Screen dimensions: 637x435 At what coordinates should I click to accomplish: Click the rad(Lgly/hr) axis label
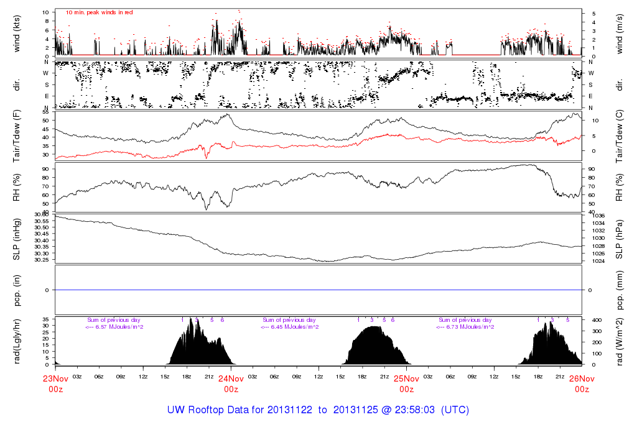pos(17,341)
